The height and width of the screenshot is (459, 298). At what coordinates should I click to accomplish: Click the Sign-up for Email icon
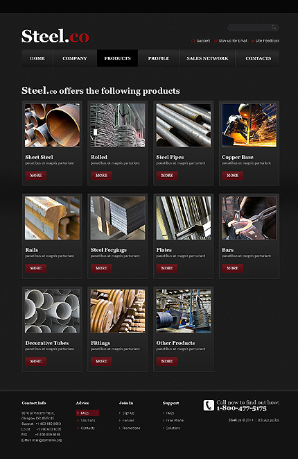(216, 41)
